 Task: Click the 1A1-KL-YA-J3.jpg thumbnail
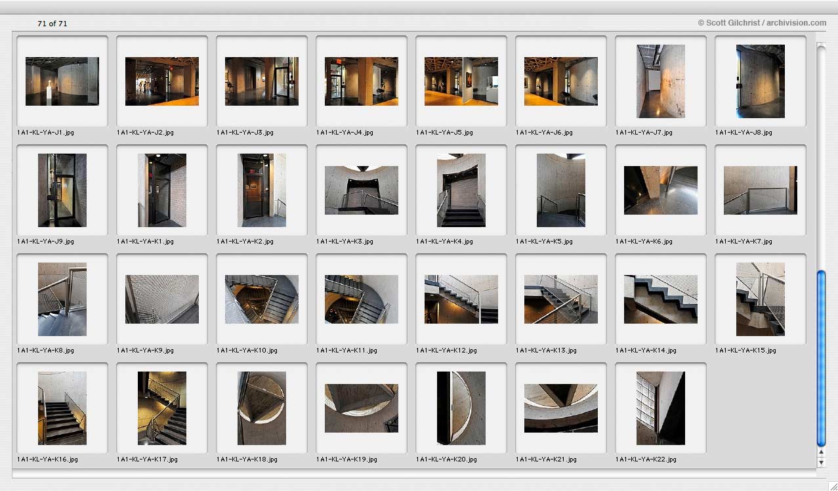(262, 81)
